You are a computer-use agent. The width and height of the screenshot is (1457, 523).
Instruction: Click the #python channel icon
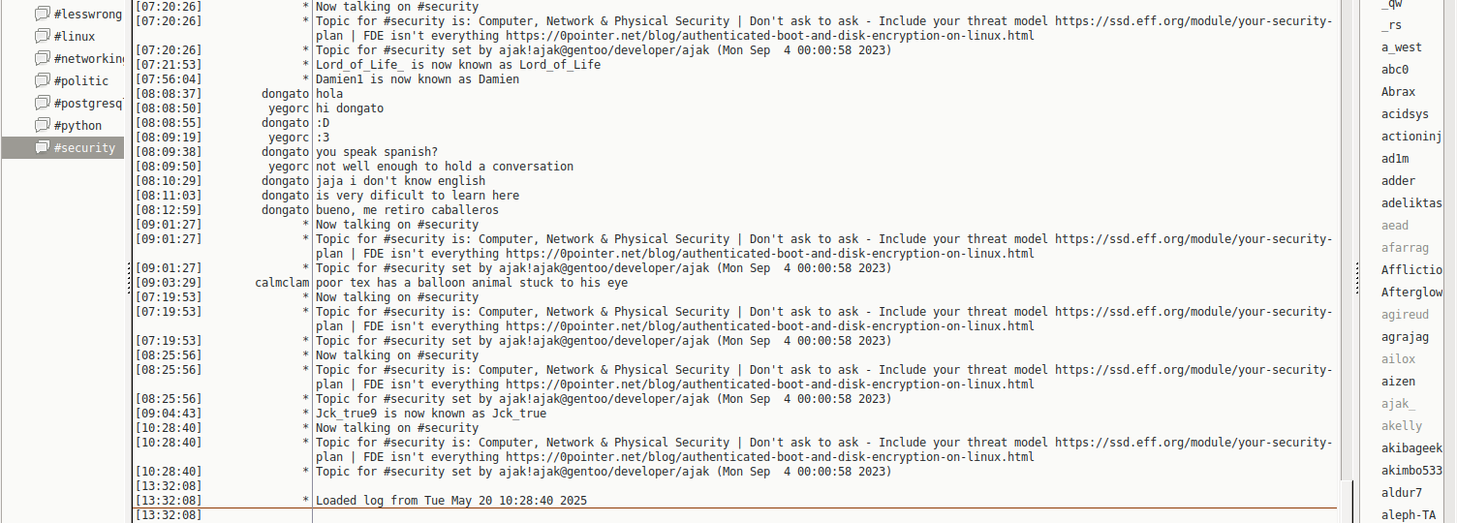(x=42, y=126)
